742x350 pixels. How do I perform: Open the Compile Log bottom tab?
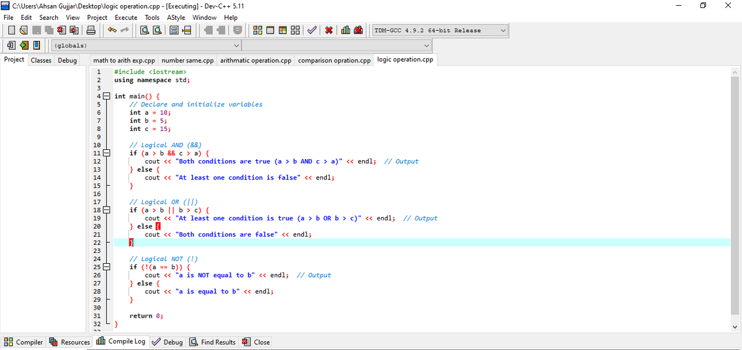(121, 341)
